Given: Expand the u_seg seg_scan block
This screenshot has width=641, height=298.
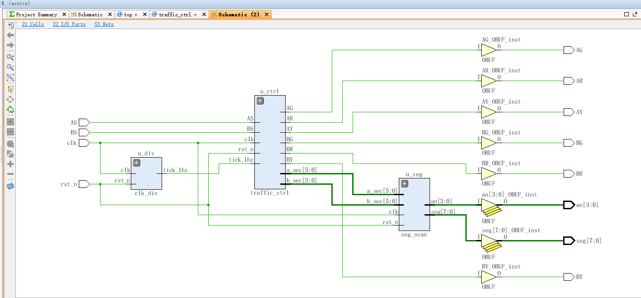Looking at the screenshot, I should click(x=405, y=184).
